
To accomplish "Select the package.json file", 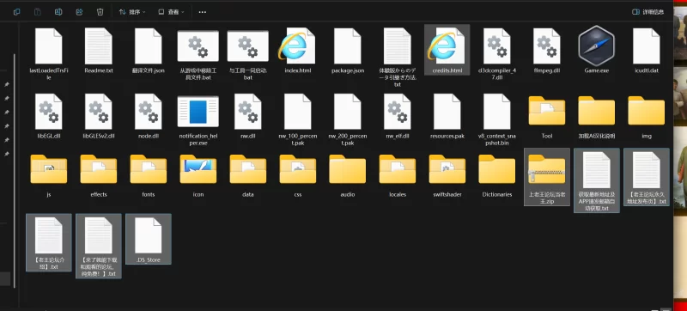I will [x=348, y=50].
